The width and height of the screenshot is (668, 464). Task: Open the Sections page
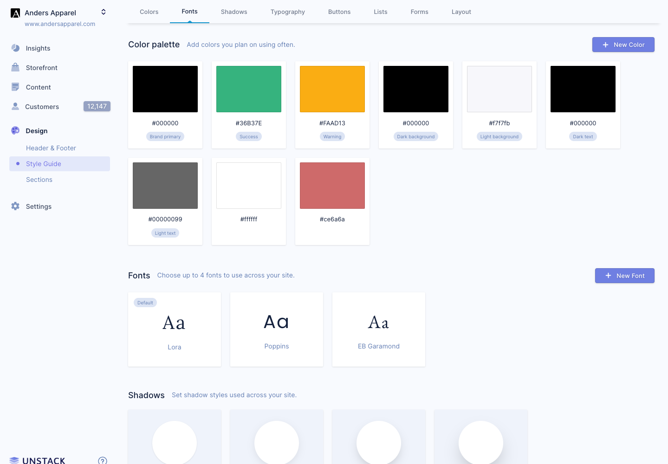(39, 180)
